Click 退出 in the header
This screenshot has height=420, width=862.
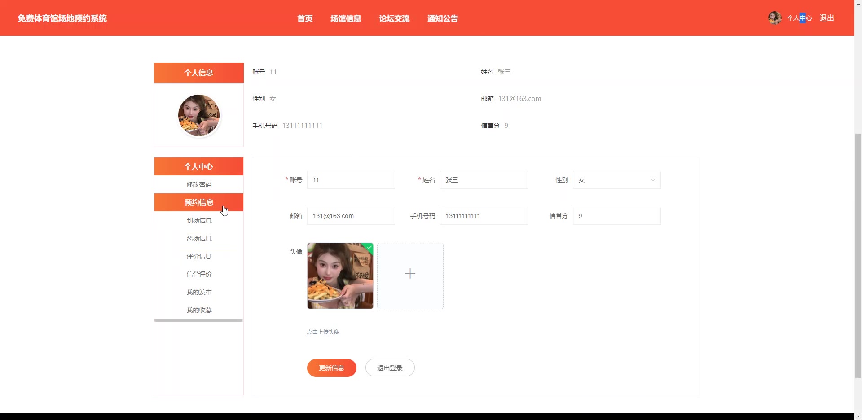827,18
